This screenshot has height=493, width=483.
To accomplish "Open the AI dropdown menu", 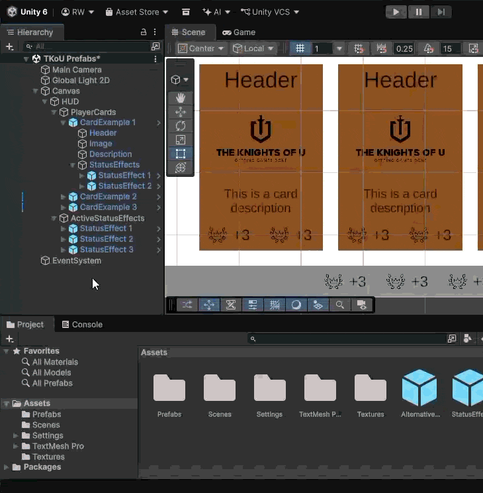I will click(216, 12).
